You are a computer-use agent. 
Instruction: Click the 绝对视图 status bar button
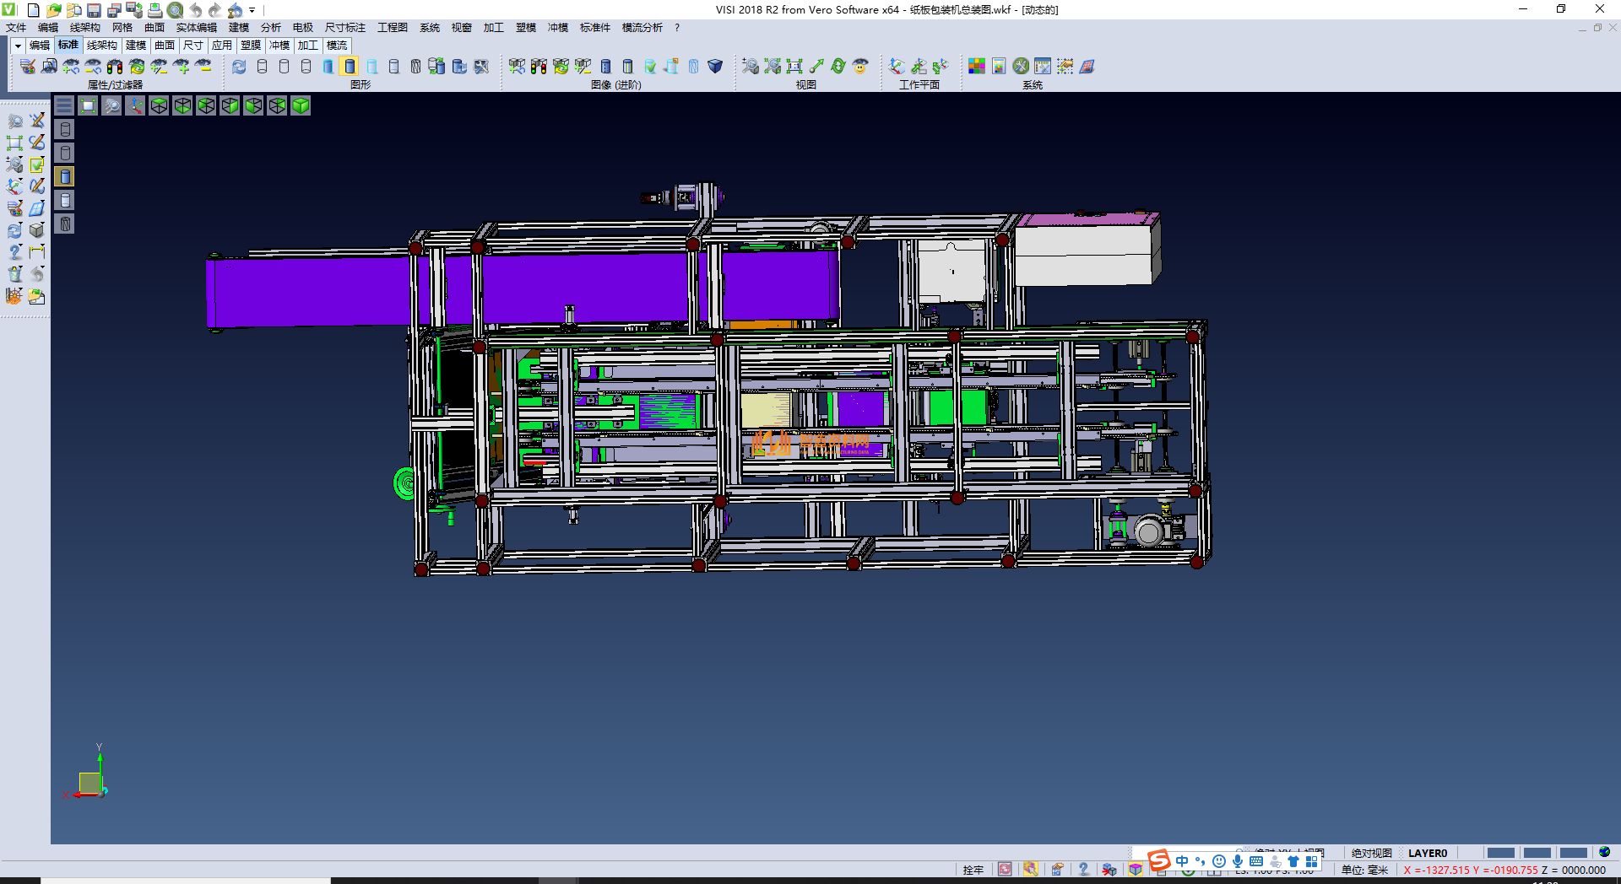click(1371, 853)
